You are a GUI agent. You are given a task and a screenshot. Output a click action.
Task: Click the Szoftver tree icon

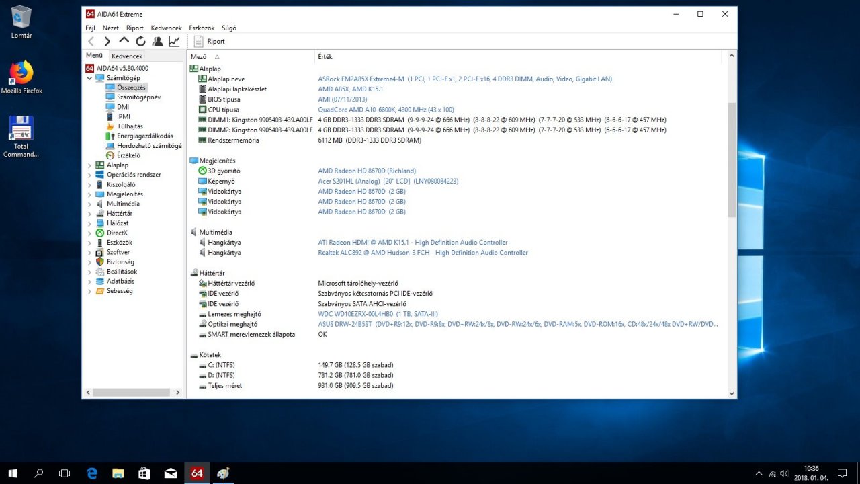click(x=100, y=252)
